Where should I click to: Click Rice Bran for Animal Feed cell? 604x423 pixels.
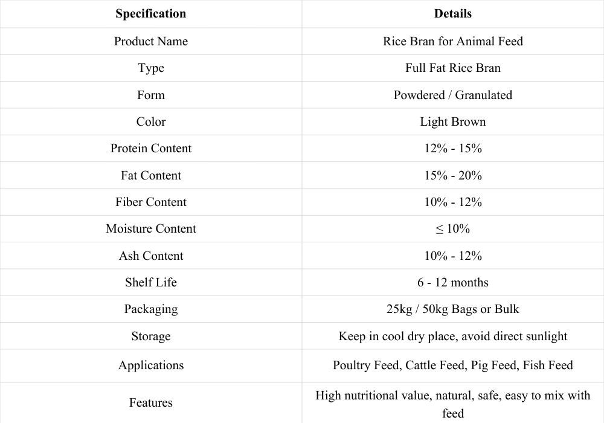click(x=452, y=41)
